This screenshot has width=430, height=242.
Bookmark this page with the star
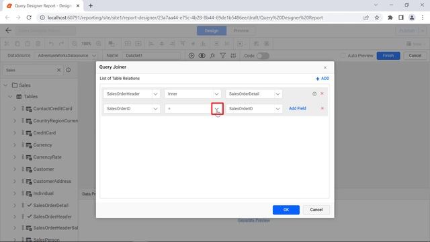377,17
